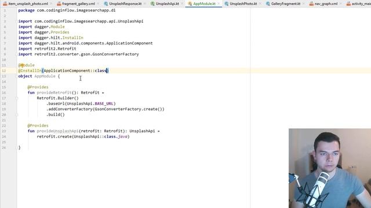Click the addConverterFactory call
This screenshot has height=208, width=371.
point(106,109)
